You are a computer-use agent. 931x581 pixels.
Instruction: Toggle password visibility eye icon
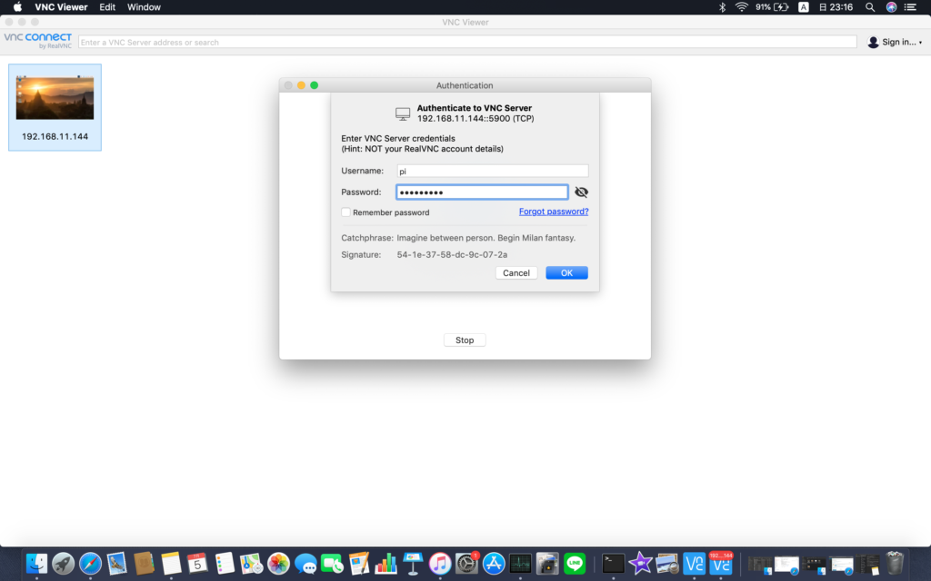[x=582, y=192]
